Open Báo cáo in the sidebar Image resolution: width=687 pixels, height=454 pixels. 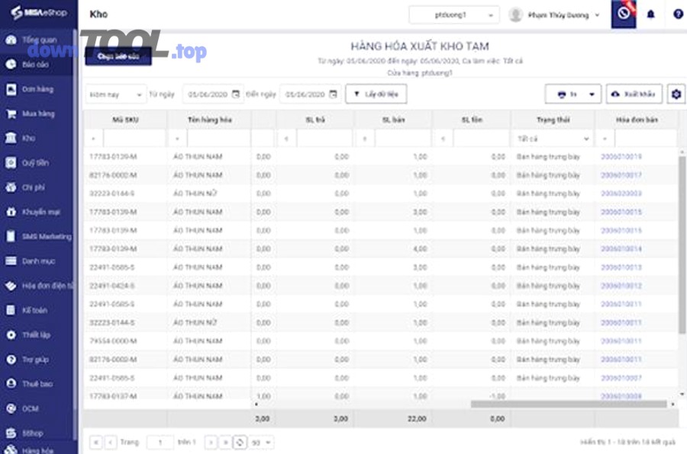click(35, 65)
